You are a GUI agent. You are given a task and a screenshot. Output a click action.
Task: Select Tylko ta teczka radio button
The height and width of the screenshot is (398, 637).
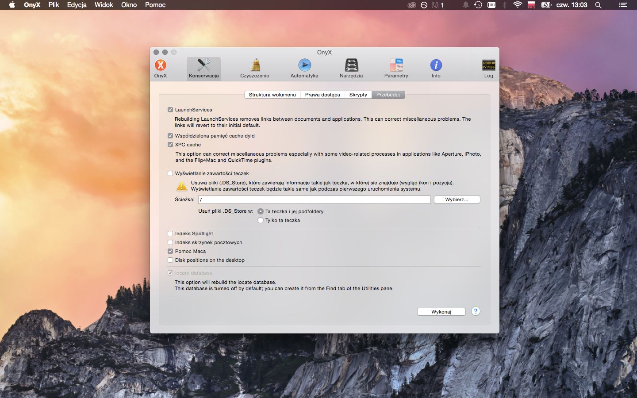(x=261, y=220)
